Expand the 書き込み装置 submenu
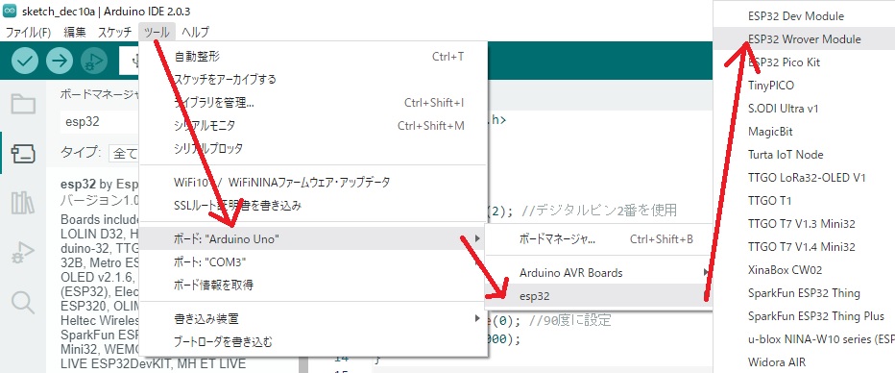895x373 pixels. [313, 319]
